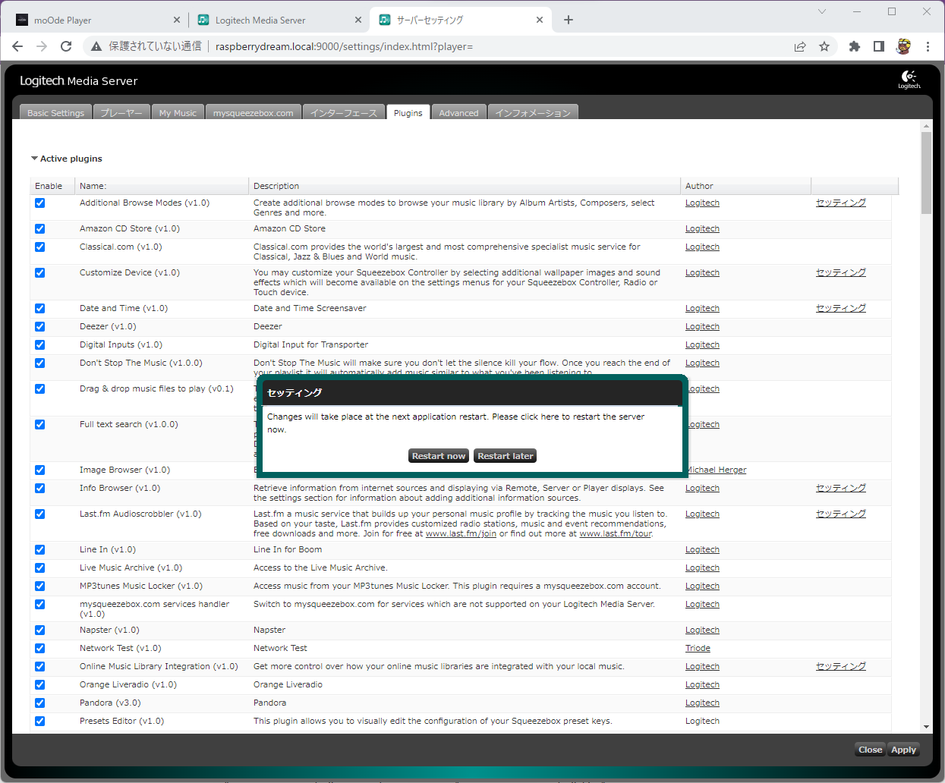945x783 pixels.
Task: Open the Advanced tab
Action: tap(458, 113)
